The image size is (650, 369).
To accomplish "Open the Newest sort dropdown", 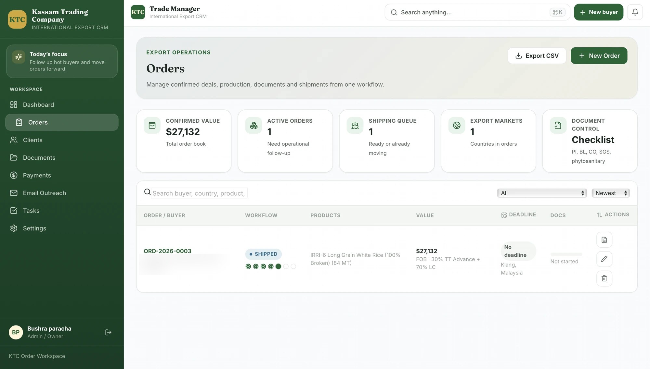I will tap(611, 193).
